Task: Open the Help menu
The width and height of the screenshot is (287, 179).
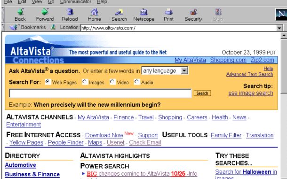Action: click(x=102, y=2)
